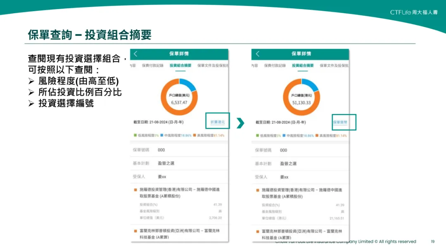Screen dimensions: 446x251
Task: Switch to the 保費付款記錄 tab
Action: (153, 65)
